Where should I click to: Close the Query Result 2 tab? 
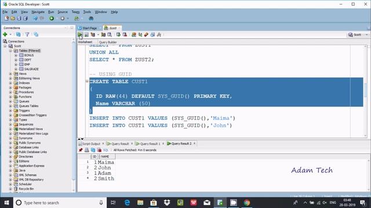(x=195, y=143)
